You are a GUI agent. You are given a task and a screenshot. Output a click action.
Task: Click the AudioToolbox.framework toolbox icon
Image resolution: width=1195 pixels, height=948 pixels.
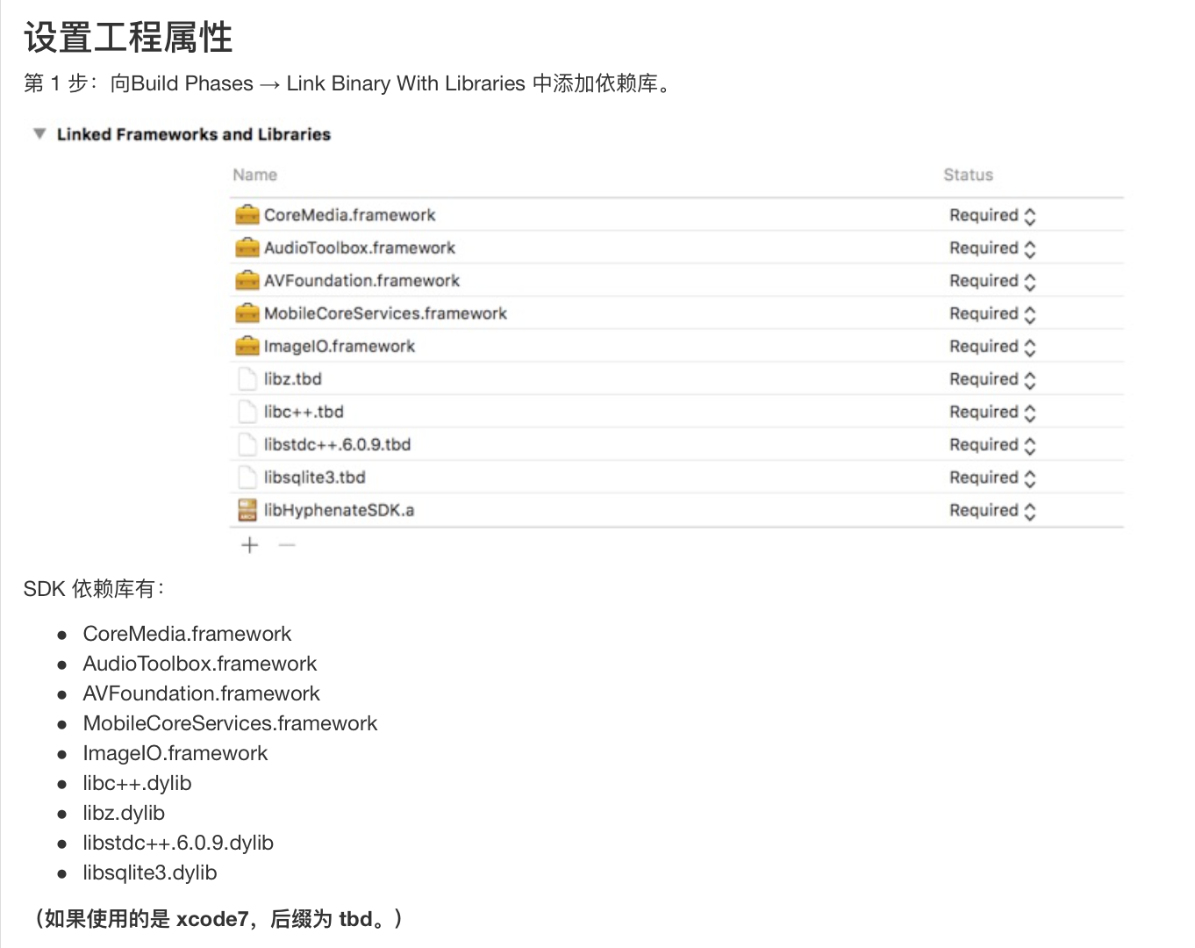click(247, 248)
